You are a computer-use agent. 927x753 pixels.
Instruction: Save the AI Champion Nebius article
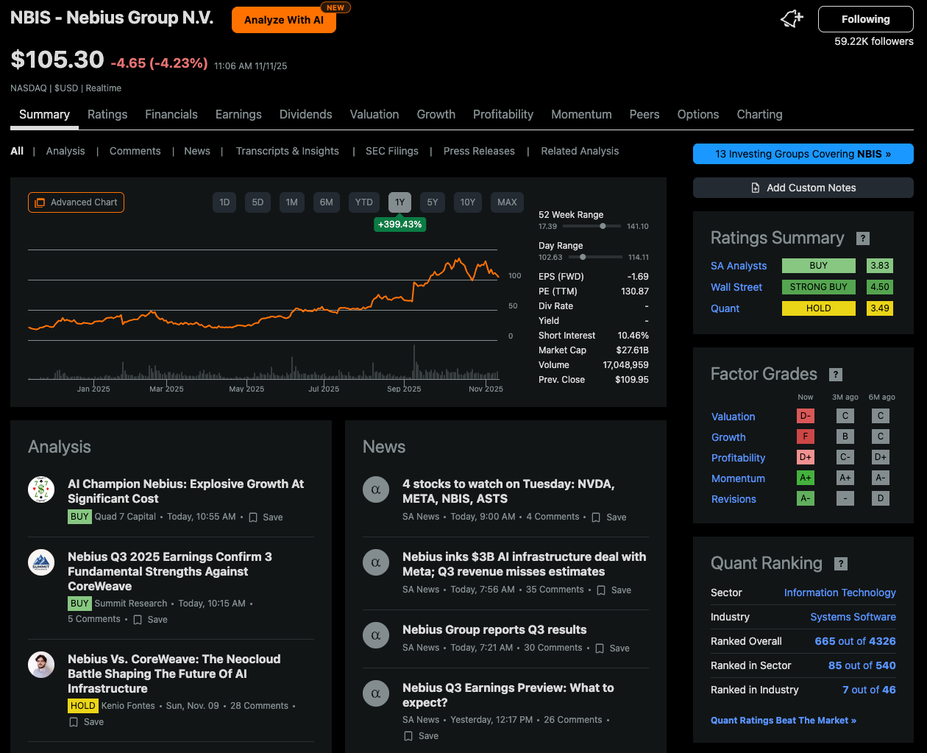(x=266, y=517)
